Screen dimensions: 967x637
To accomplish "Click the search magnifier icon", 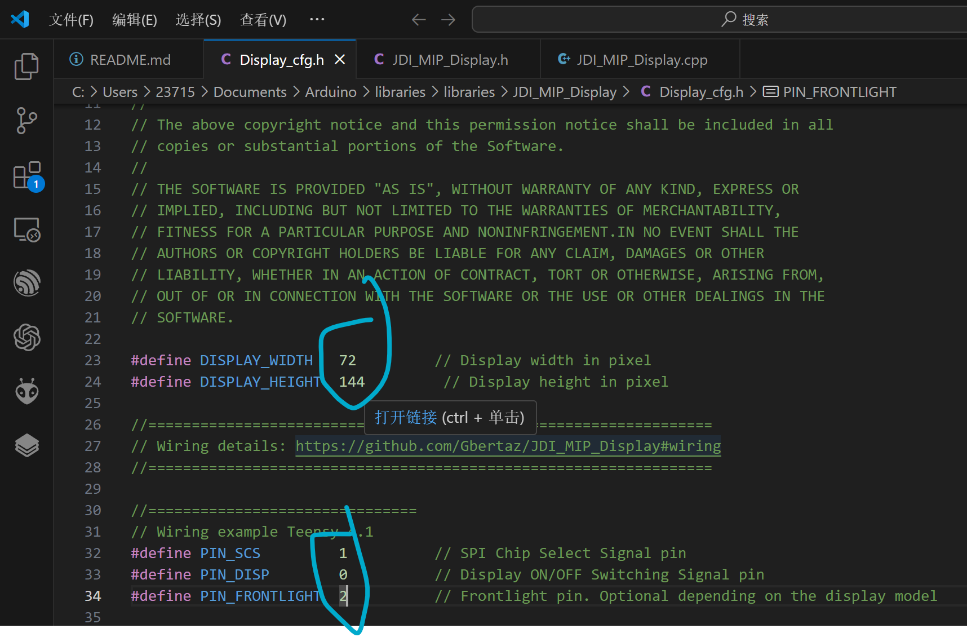I will pos(729,19).
